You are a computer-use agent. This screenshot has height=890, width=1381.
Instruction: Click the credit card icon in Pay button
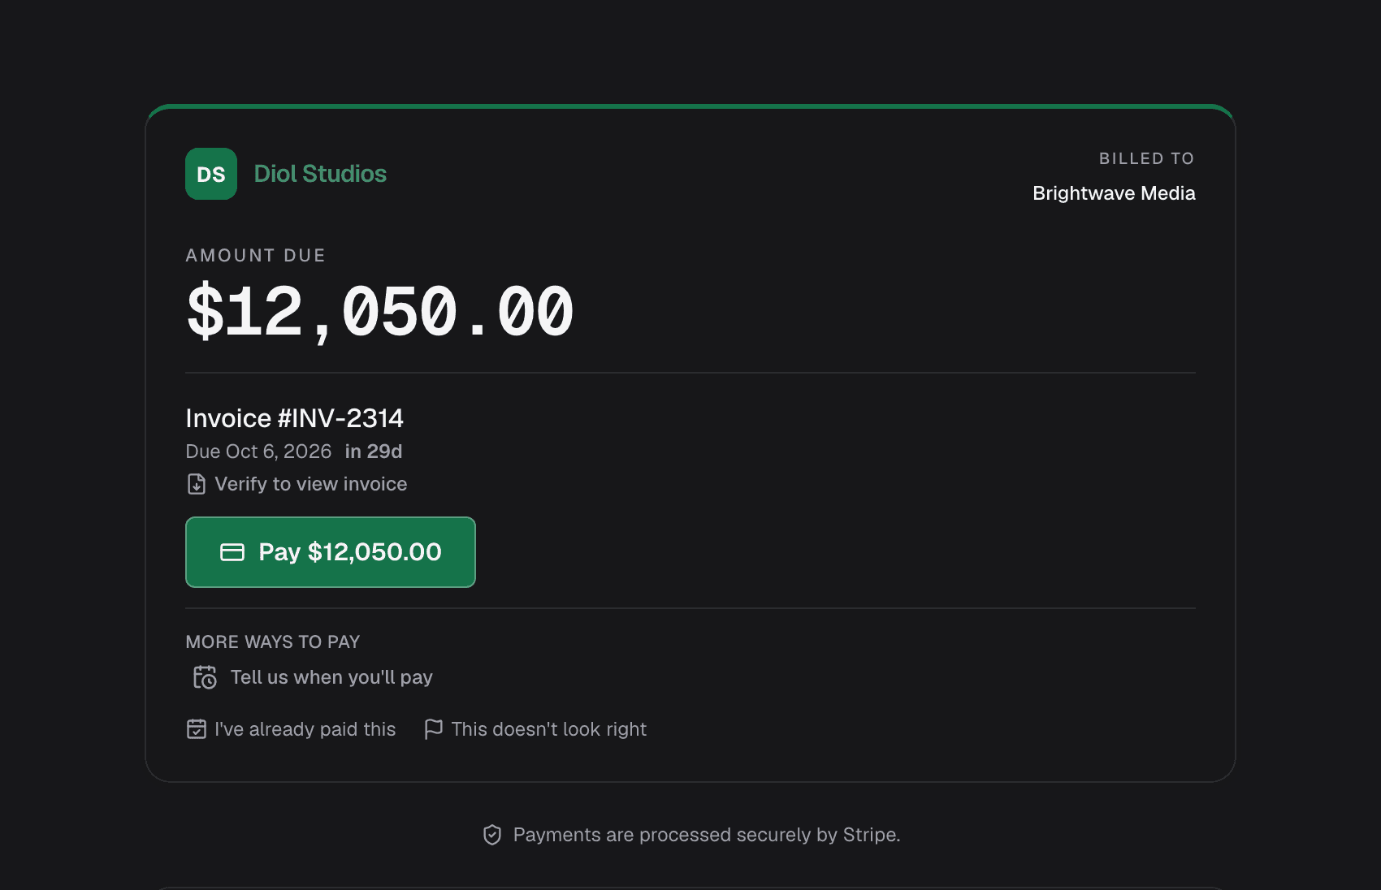pos(232,552)
